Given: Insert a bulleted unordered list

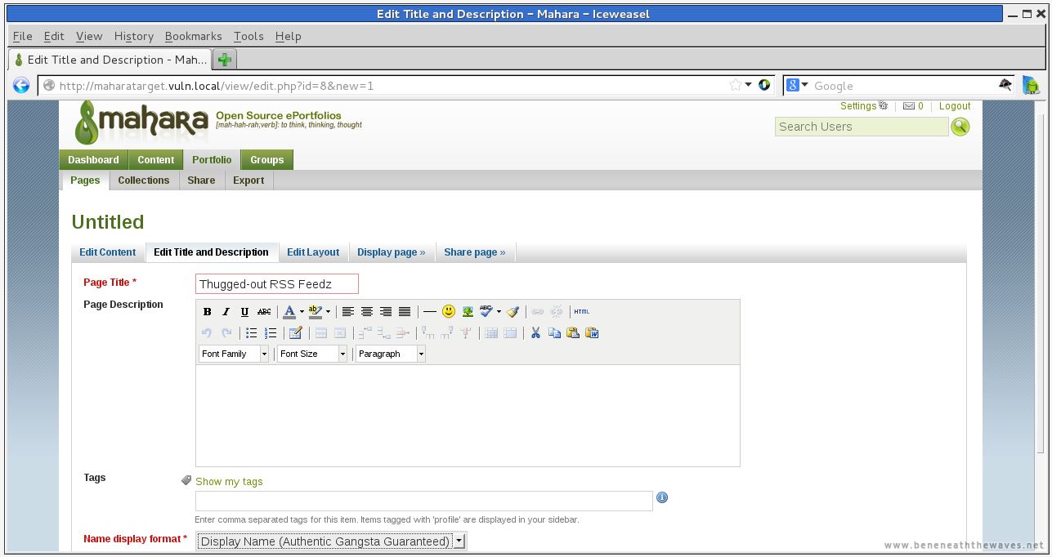Looking at the screenshot, I should (252, 332).
